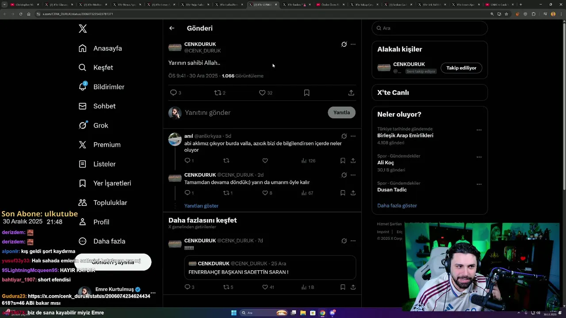Reload page in browser

point(21,14)
